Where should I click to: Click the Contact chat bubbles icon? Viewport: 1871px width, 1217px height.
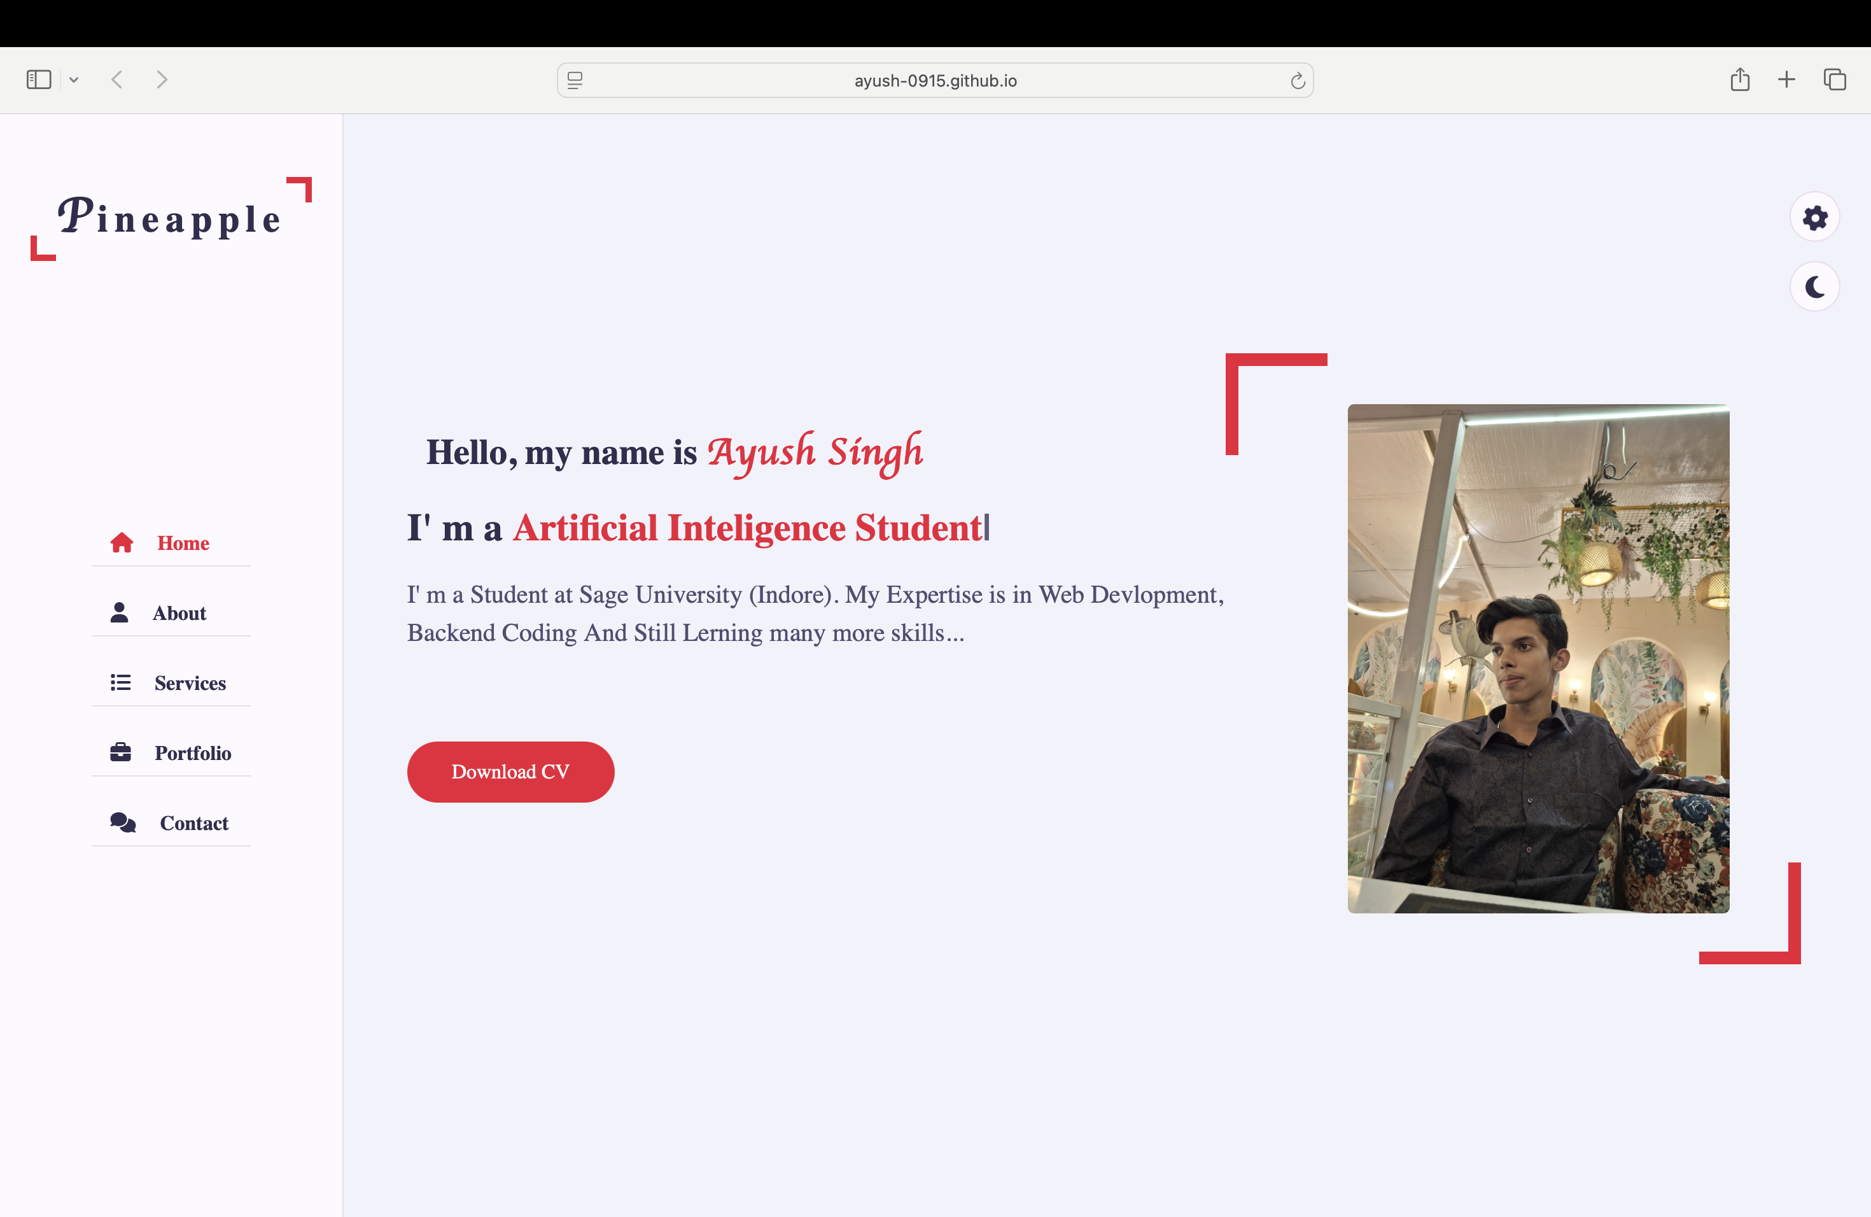point(123,822)
